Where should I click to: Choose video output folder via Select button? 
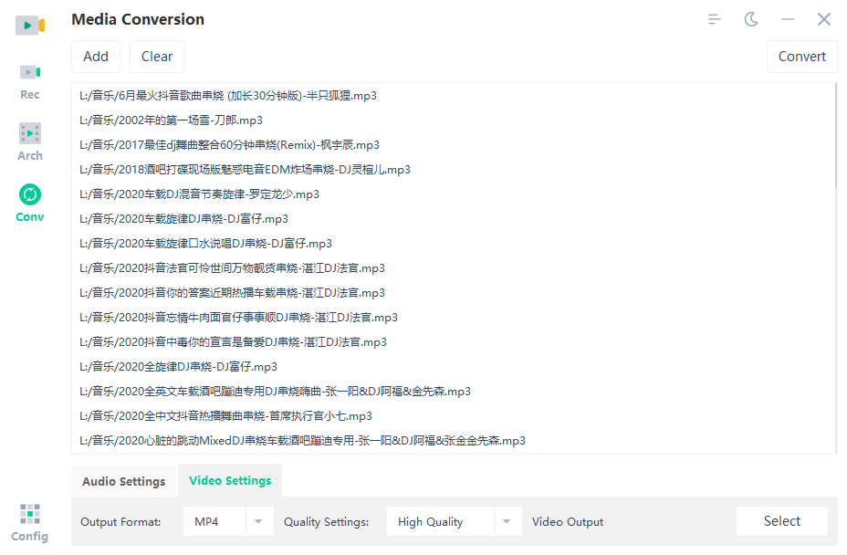tap(781, 521)
